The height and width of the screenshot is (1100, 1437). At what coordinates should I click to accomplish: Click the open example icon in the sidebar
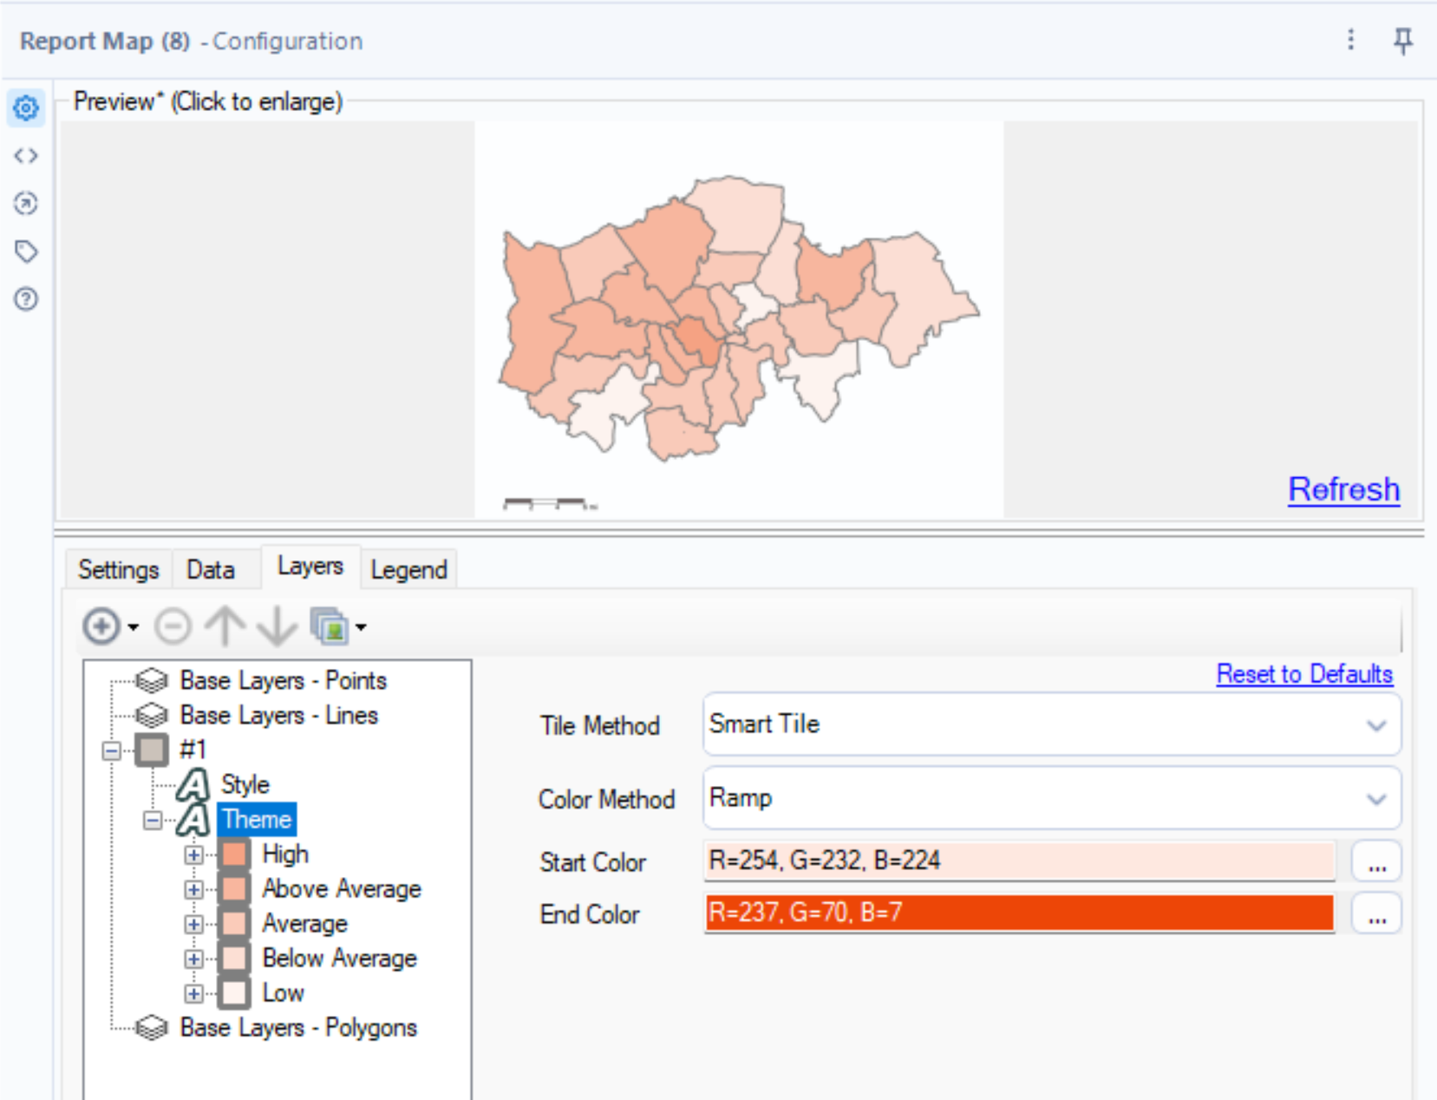click(25, 202)
